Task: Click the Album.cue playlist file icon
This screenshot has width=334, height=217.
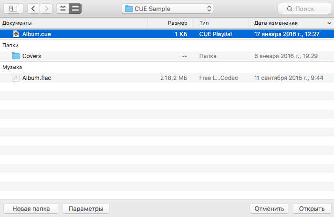Action: pyautogui.click(x=16, y=34)
